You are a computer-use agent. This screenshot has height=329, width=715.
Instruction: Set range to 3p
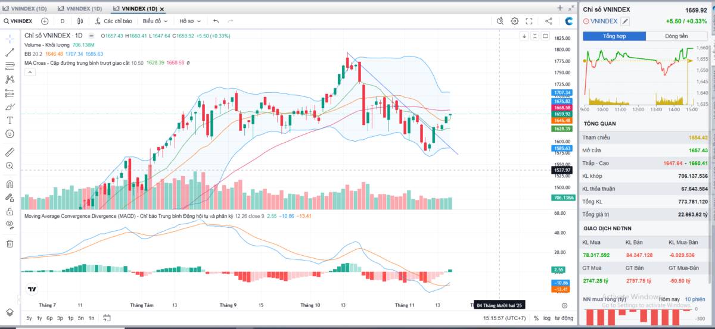pyautogui.click(x=60, y=318)
